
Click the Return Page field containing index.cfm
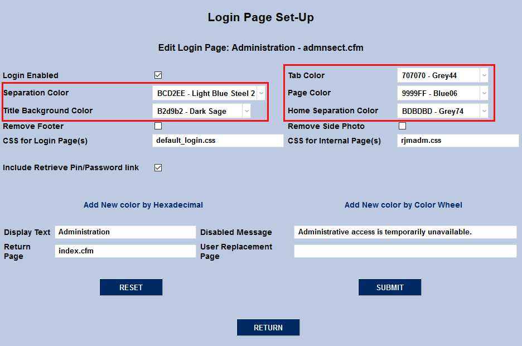pos(125,251)
